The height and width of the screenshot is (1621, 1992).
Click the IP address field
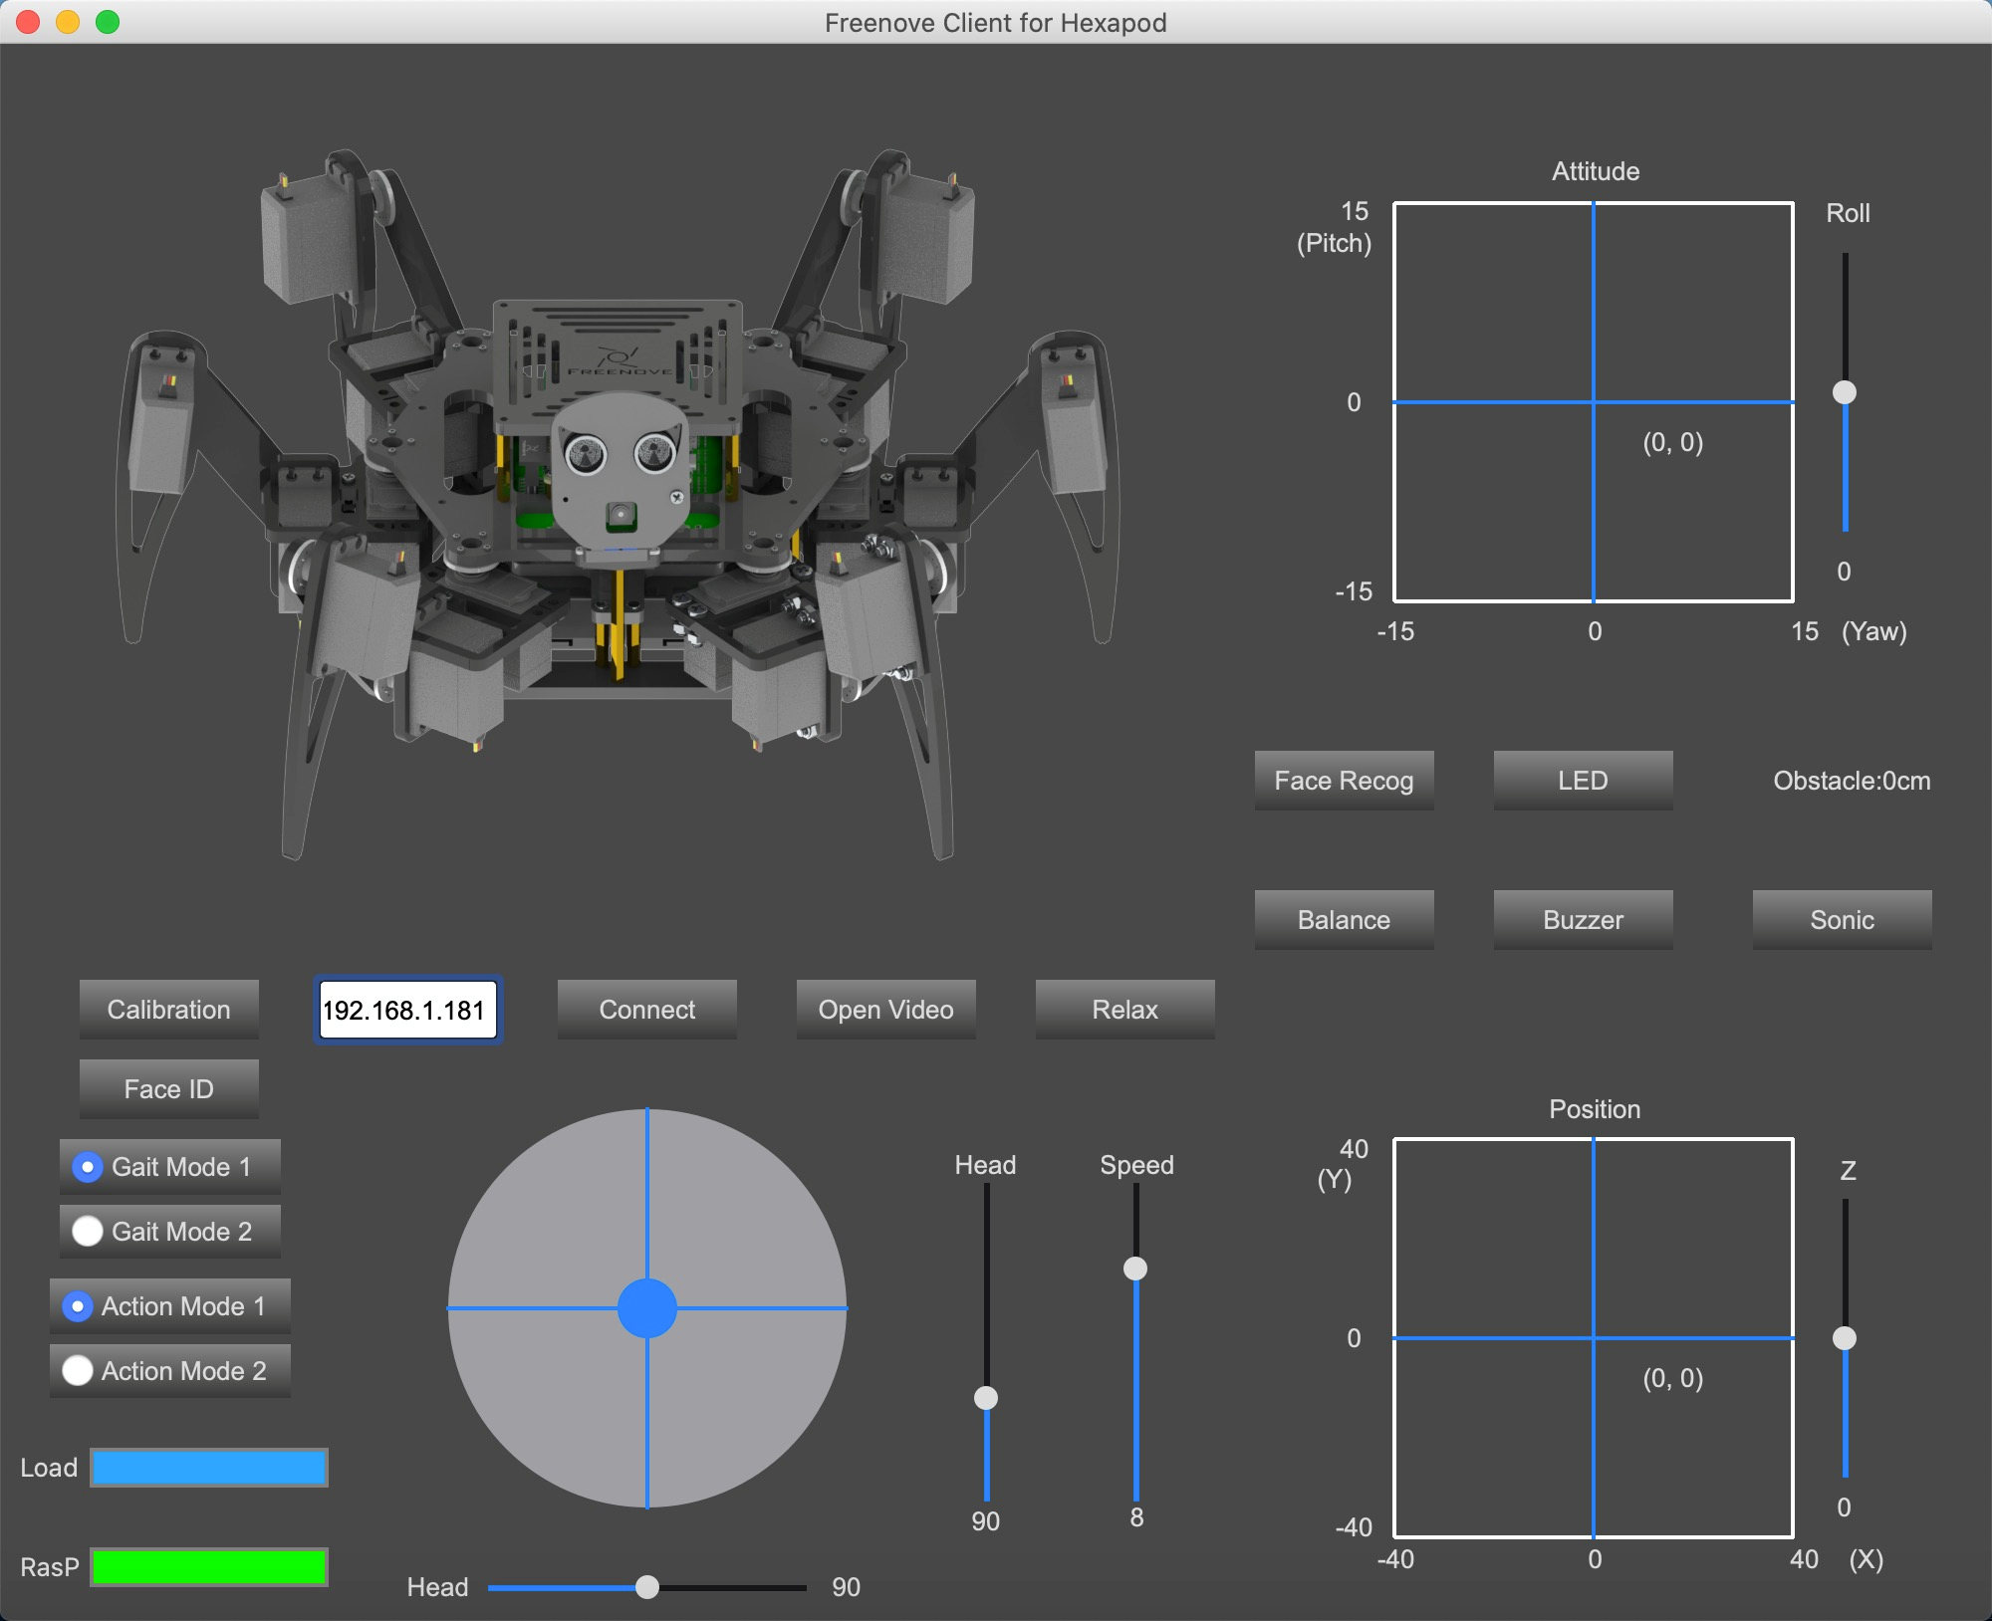(x=408, y=1010)
